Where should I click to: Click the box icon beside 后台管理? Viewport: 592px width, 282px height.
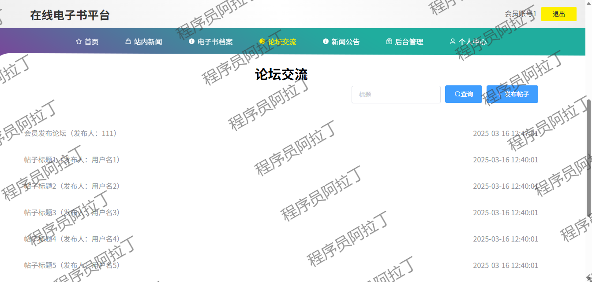click(x=389, y=41)
